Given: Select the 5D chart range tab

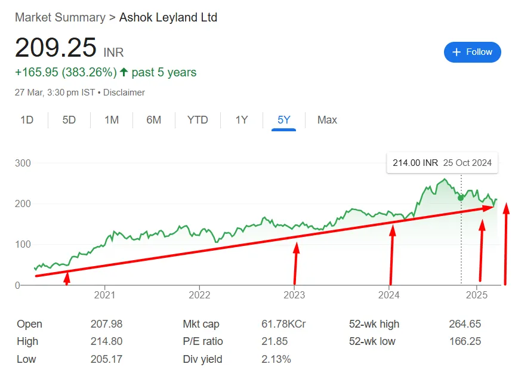Looking at the screenshot, I should 69,120.
